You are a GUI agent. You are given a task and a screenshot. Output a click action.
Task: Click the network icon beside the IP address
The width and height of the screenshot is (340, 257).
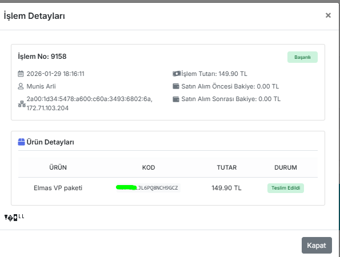click(22, 104)
